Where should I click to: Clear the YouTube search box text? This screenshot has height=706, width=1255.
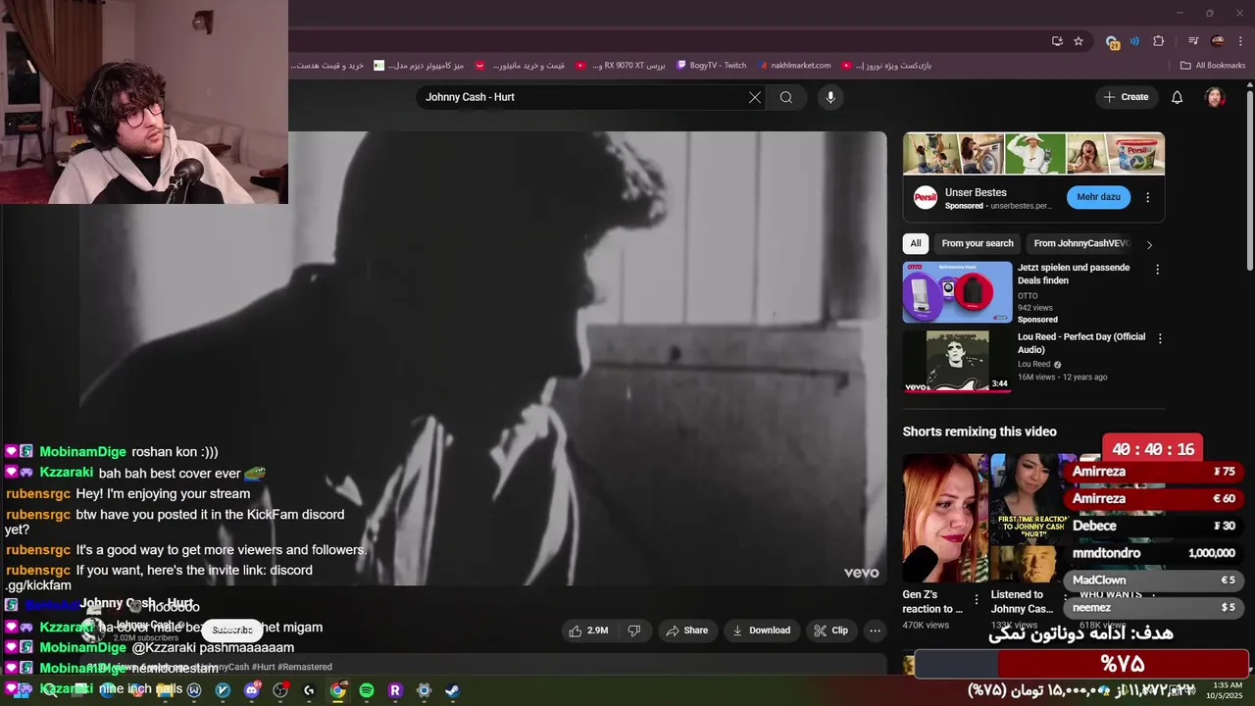[755, 97]
